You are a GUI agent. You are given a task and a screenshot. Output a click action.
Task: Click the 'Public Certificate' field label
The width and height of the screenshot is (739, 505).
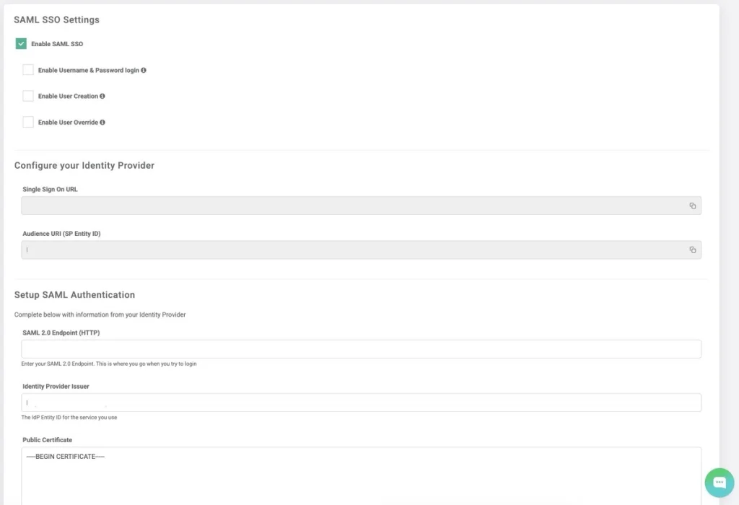pos(47,440)
